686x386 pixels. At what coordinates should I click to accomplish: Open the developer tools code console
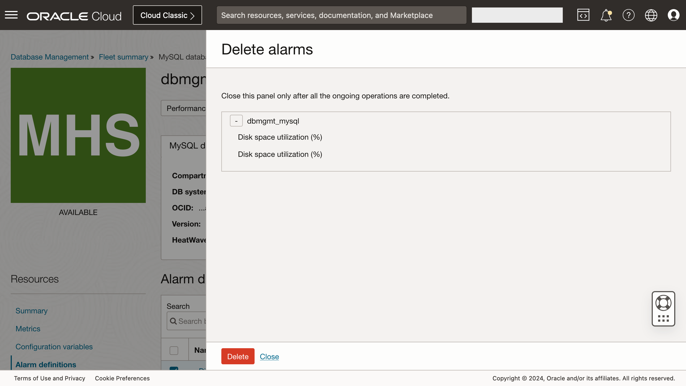(x=583, y=15)
